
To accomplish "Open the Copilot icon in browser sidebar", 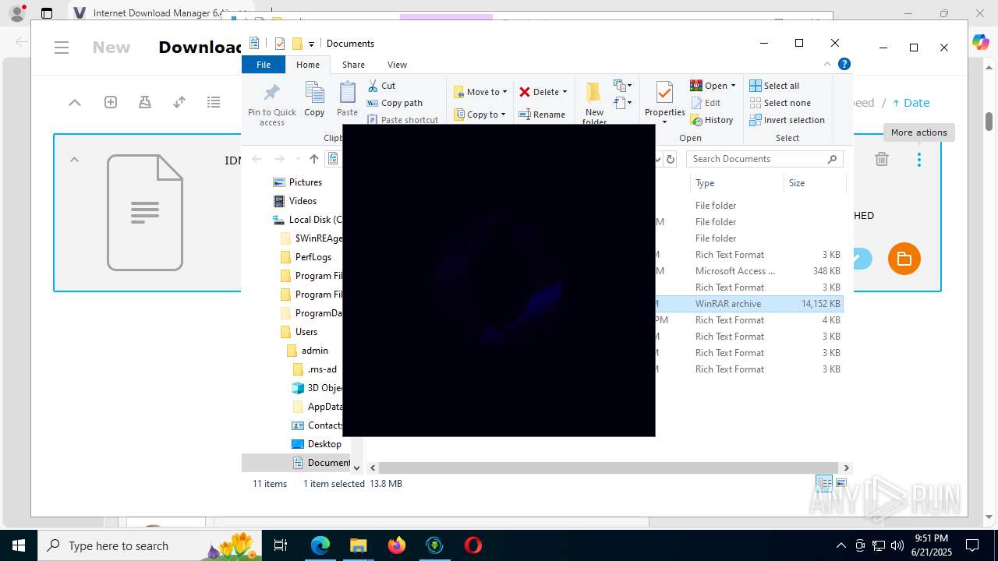I will coord(981,42).
